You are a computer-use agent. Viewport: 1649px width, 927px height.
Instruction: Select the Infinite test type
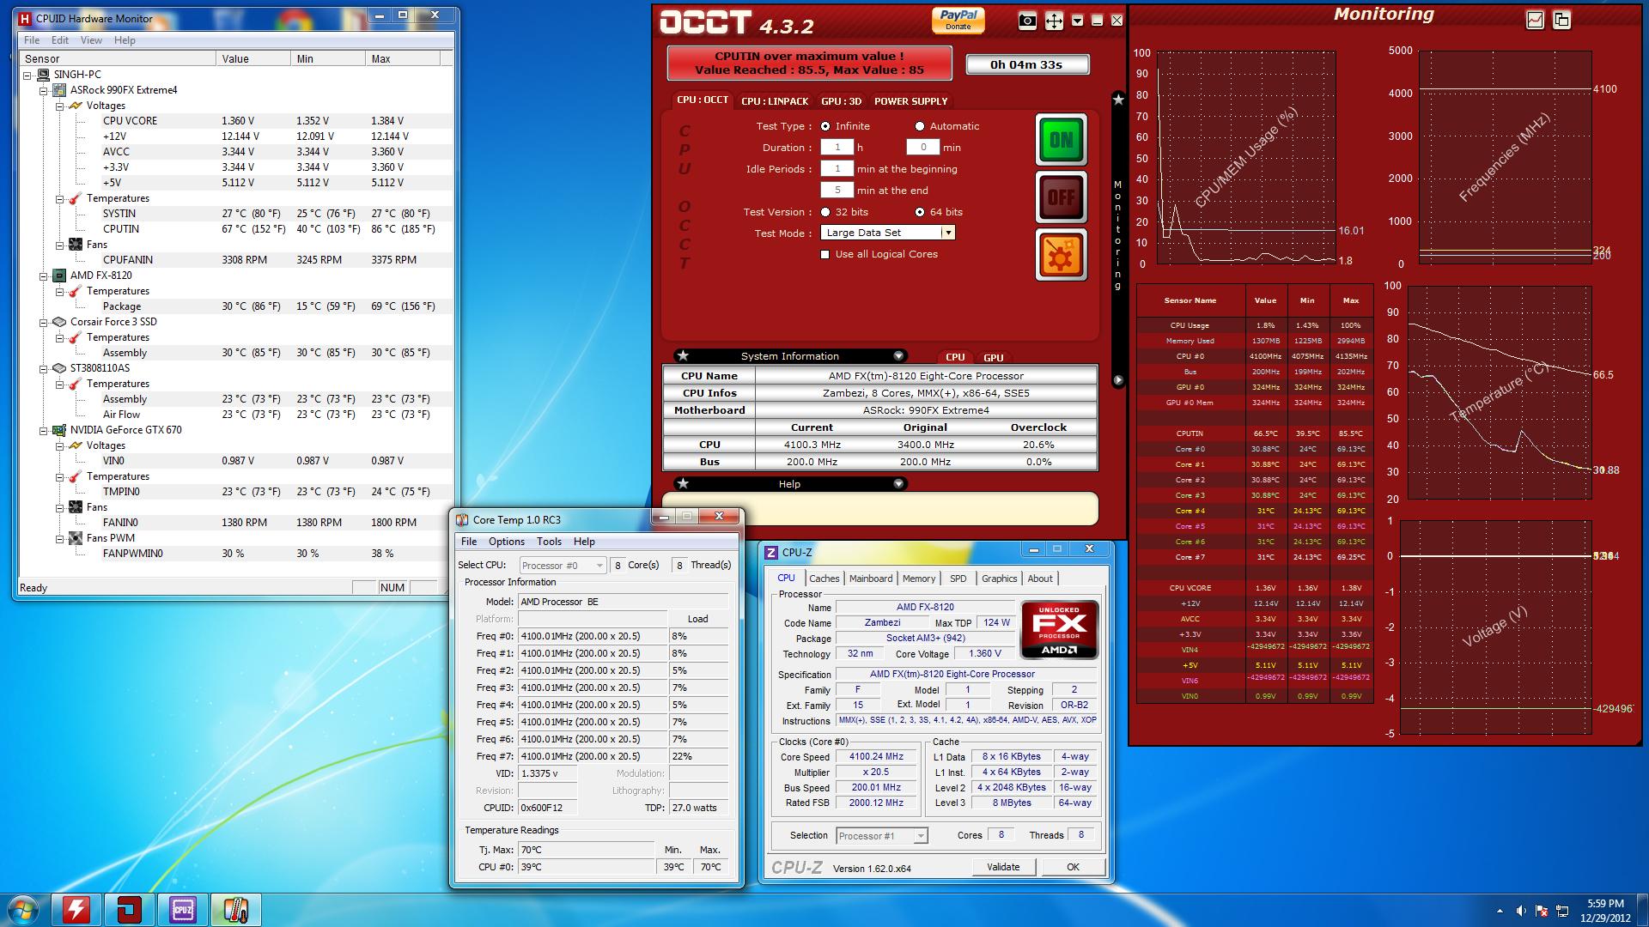(x=825, y=126)
